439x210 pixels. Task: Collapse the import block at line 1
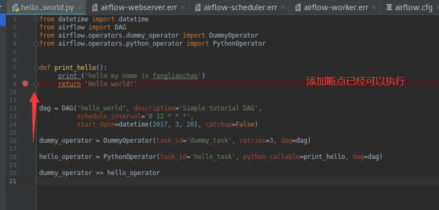coord(36,19)
